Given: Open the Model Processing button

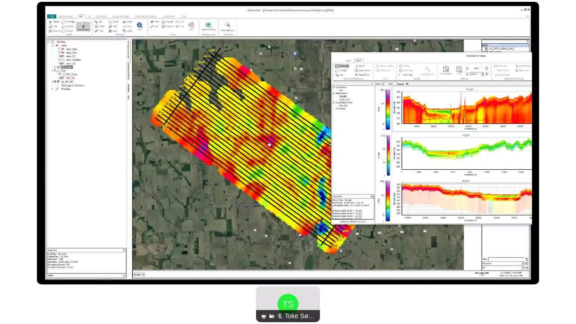Looking at the screenshot, I should click(208, 26).
